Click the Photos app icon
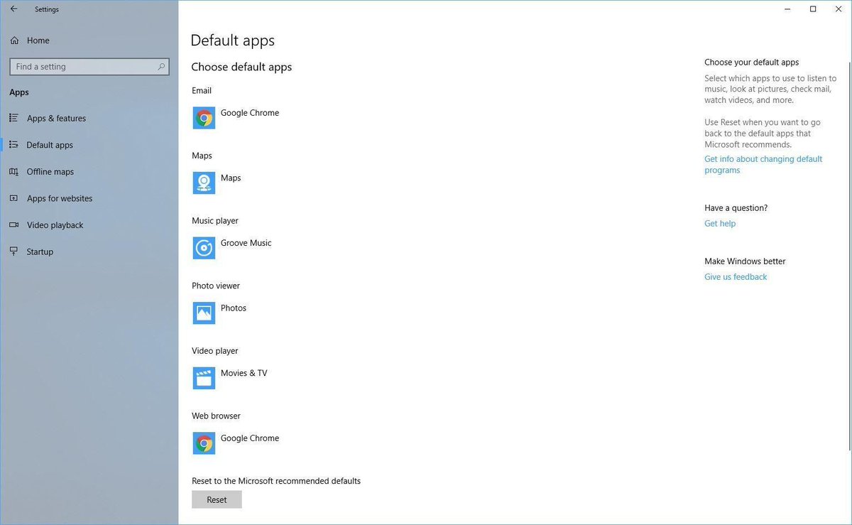The image size is (852, 525). click(x=204, y=313)
